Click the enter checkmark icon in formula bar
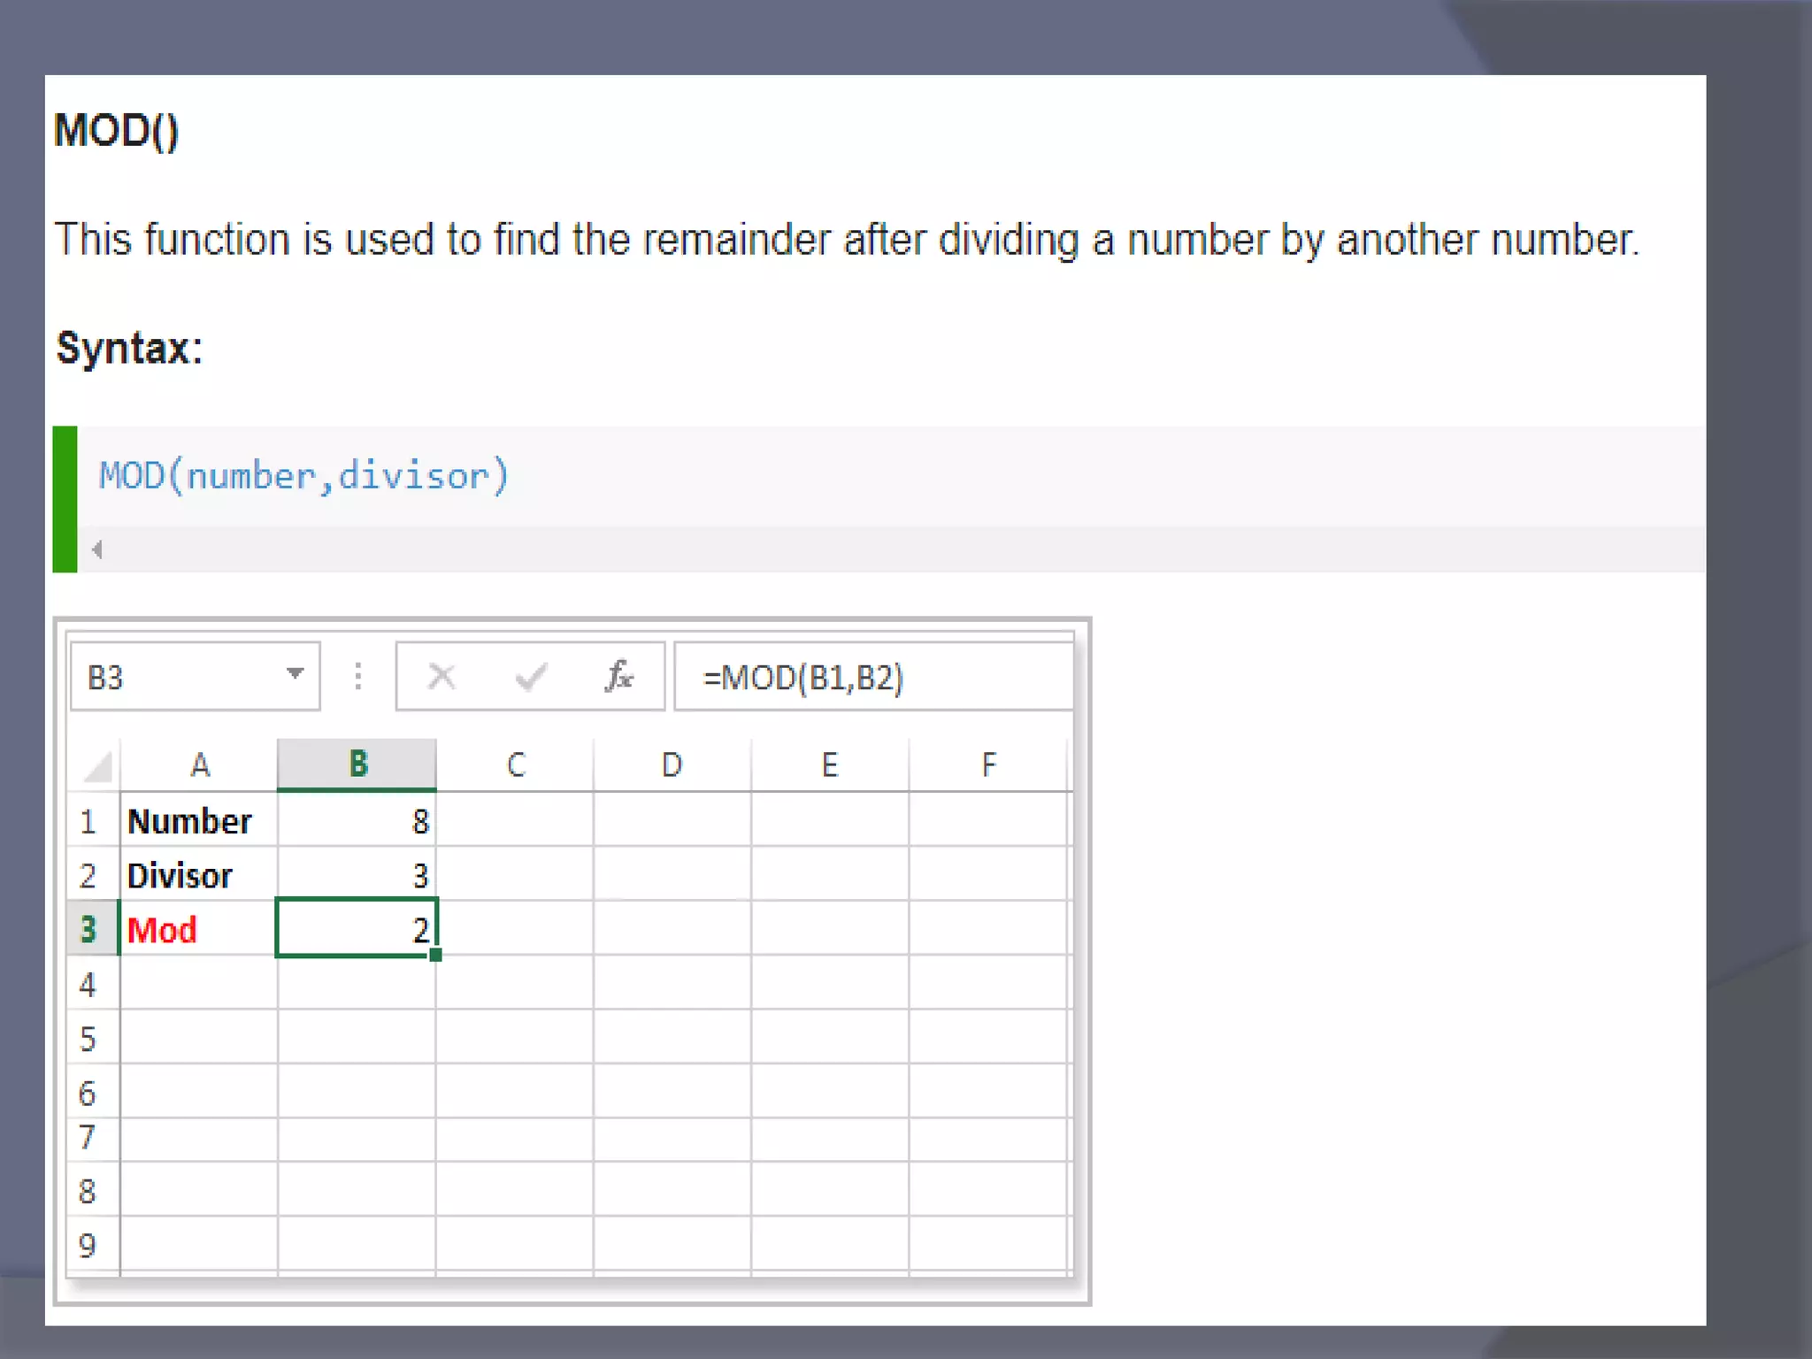The image size is (1812, 1359). [531, 678]
